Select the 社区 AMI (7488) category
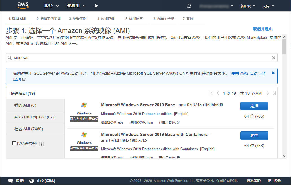This screenshot has width=291, height=185. pyautogui.click(x=35, y=129)
